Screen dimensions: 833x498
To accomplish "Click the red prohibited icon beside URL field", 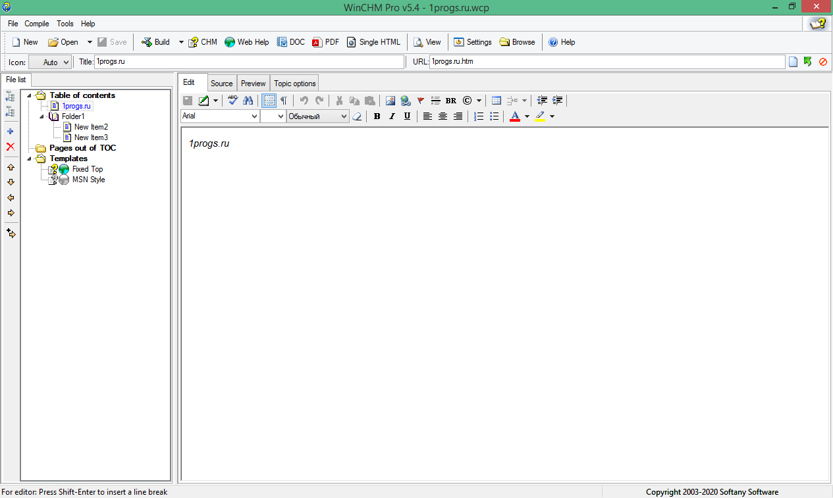I will 823,62.
